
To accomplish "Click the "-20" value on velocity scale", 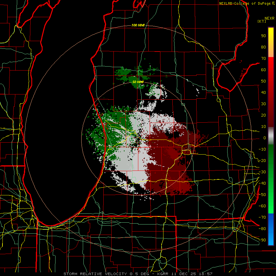I will (262, 160).
